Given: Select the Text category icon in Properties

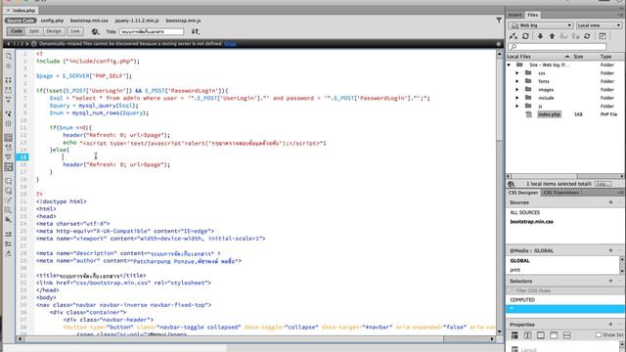Looking at the screenshot, I should [528, 335].
